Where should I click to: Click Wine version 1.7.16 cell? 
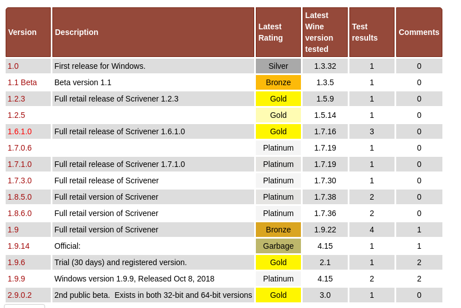tap(325, 131)
